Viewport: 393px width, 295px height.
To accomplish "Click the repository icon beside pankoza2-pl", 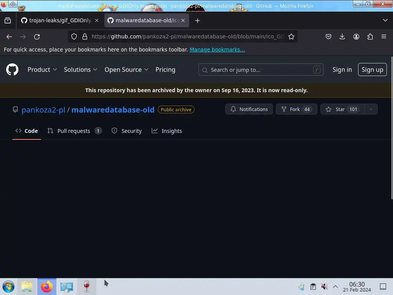I will pos(15,109).
